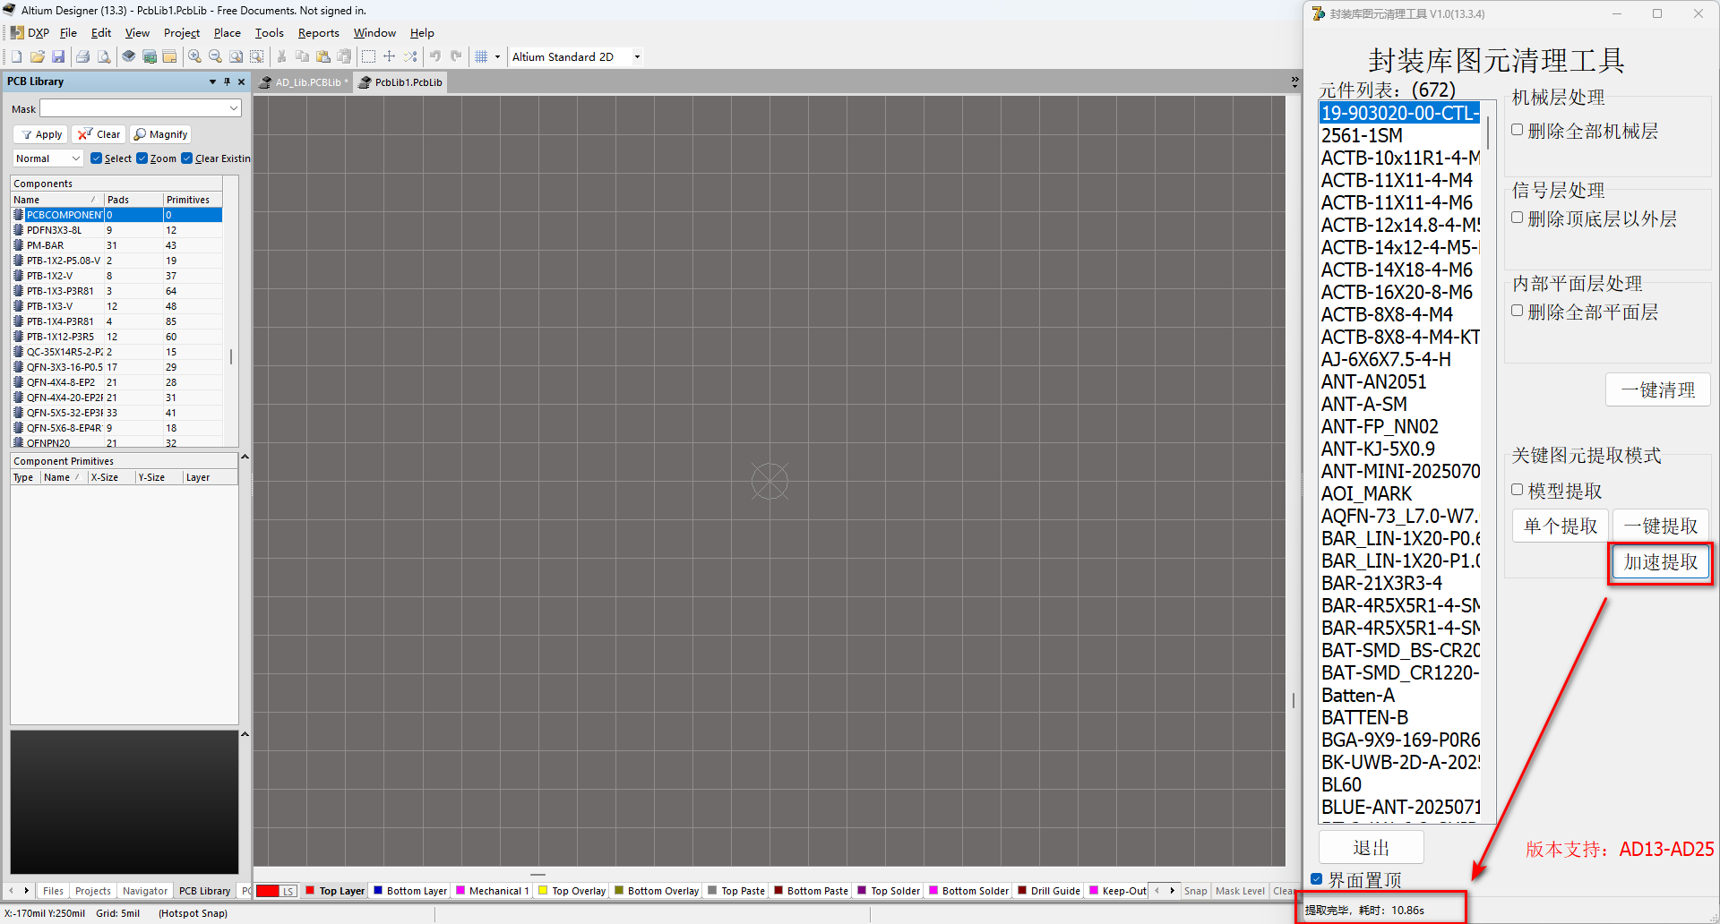Open the Place menu
The width and height of the screenshot is (1720, 924).
tap(228, 33)
